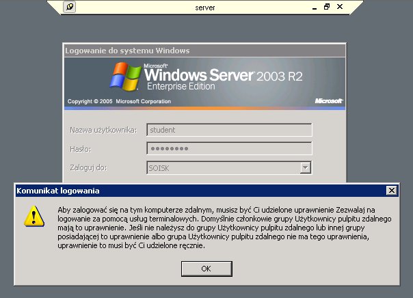
Task: Click the Nazwa użytkownika label
Action: click(x=103, y=131)
